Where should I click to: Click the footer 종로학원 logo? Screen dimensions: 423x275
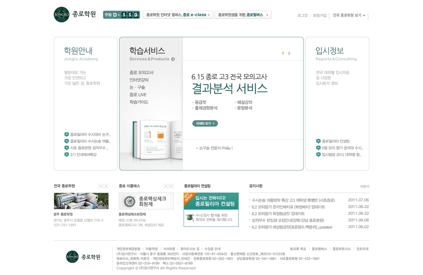[83, 257]
